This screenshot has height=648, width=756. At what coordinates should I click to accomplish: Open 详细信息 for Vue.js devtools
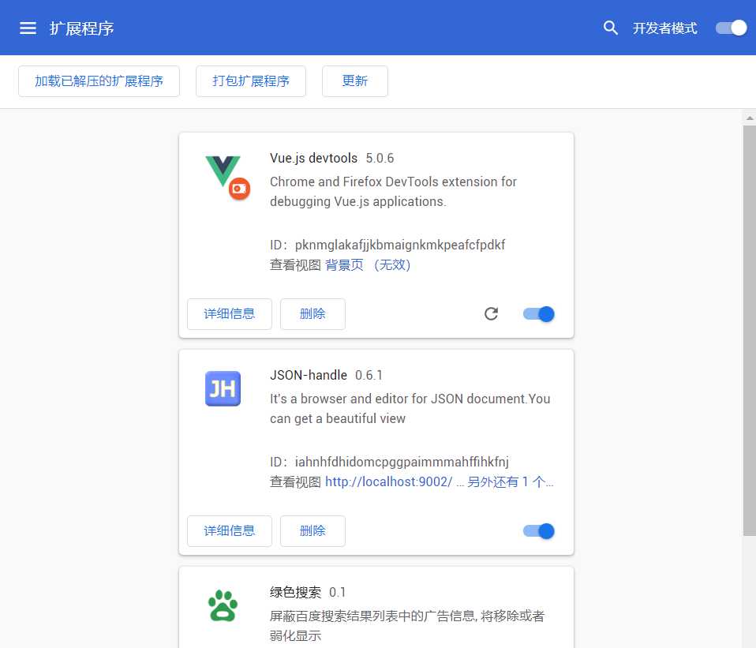230,314
